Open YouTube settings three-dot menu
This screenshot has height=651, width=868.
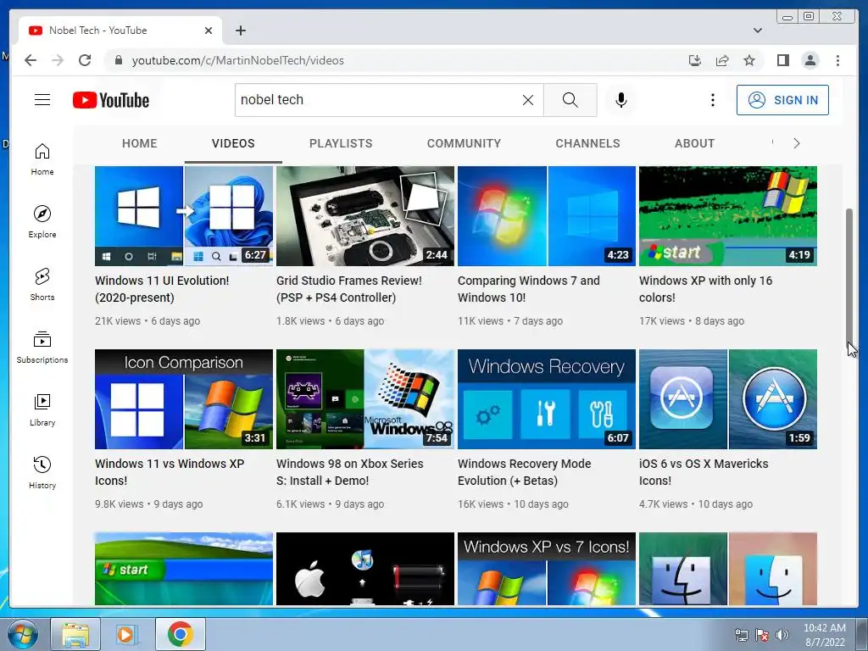[712, 100]
